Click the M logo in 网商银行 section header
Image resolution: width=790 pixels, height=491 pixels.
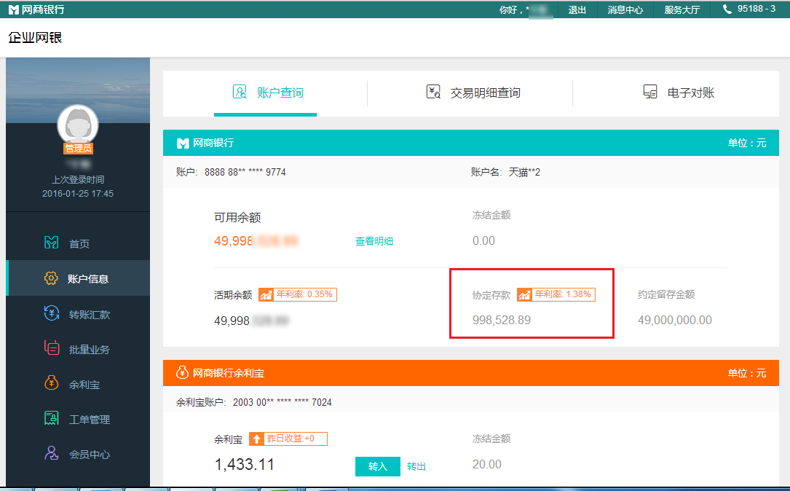(x=182, y=144)
